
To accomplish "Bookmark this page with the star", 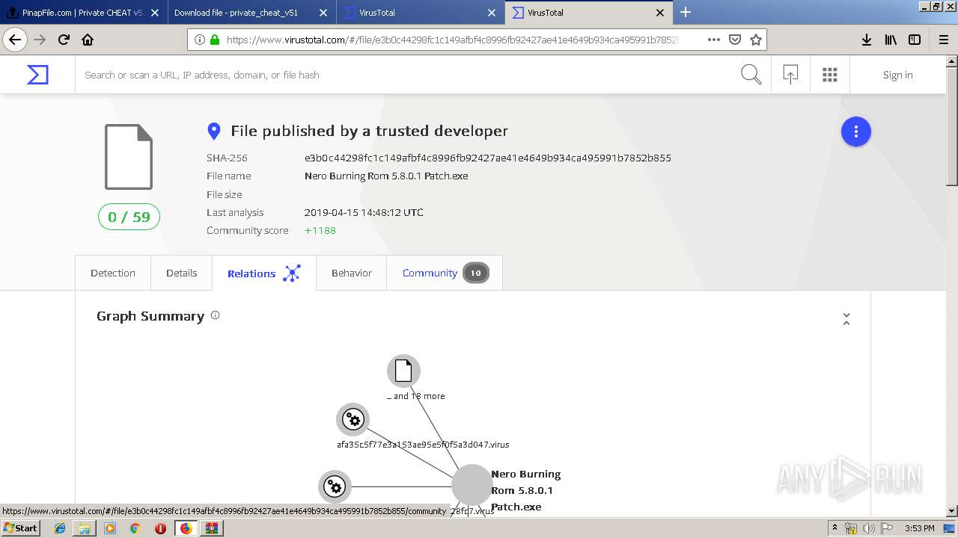I will (x=756, y=40).
